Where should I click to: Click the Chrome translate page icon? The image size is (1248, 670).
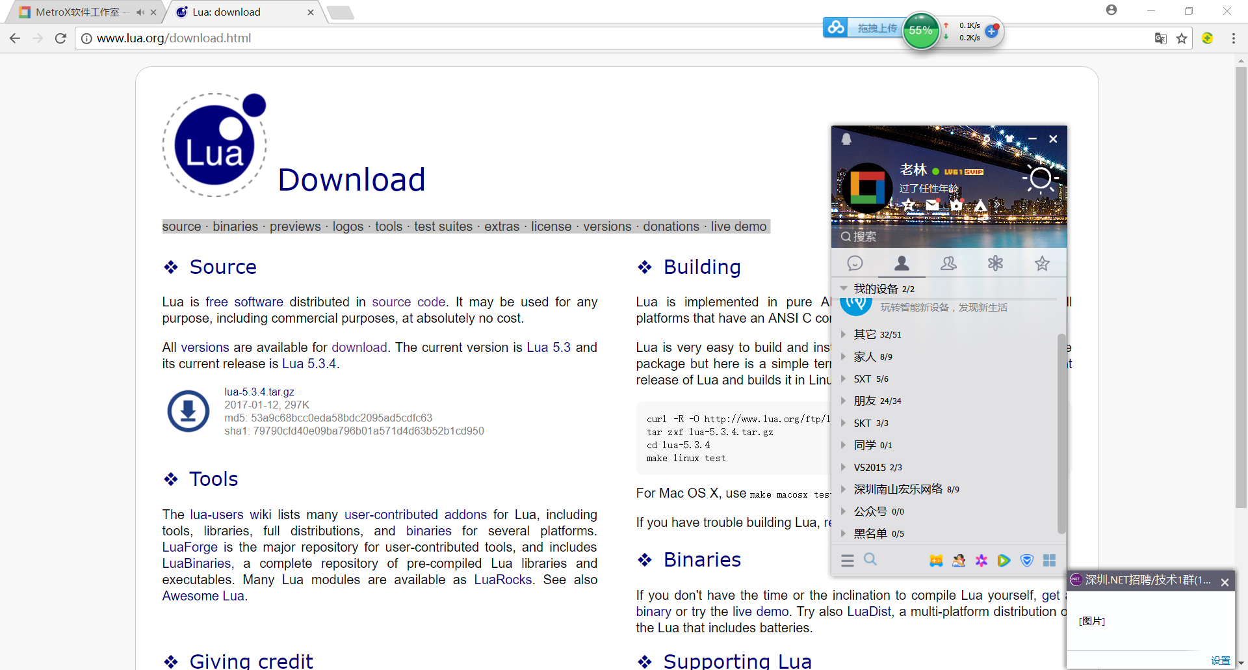point(1160,38)
